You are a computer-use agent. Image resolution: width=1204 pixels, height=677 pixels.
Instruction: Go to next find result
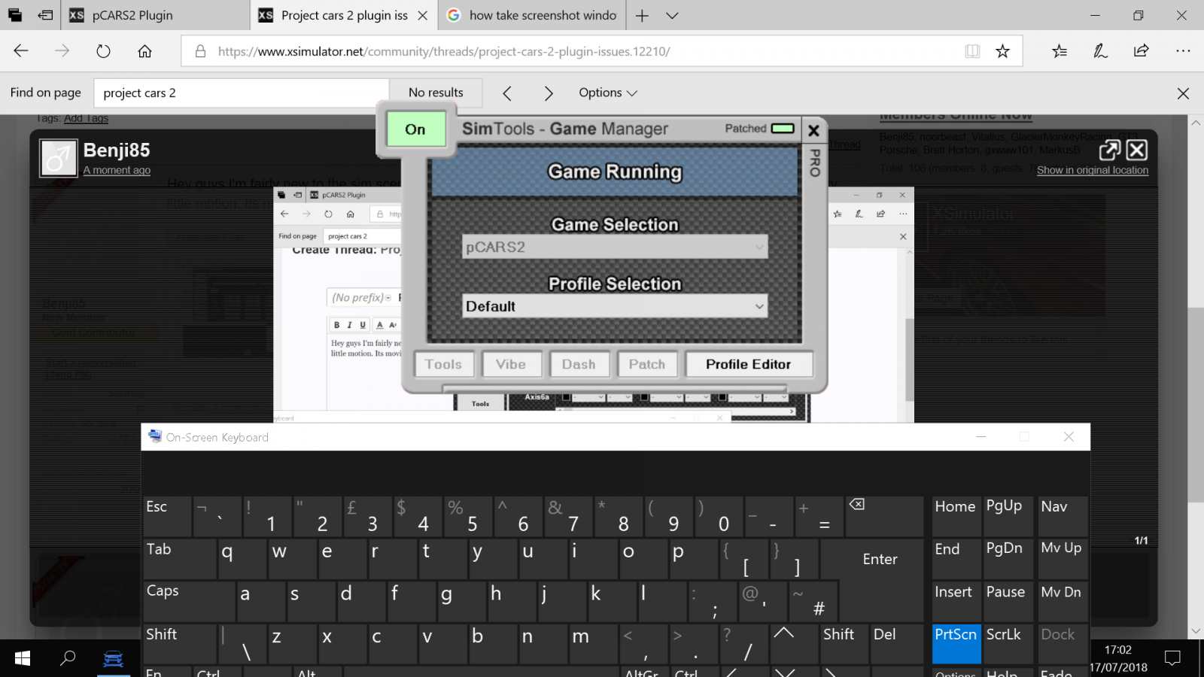(x=549, y=93)
